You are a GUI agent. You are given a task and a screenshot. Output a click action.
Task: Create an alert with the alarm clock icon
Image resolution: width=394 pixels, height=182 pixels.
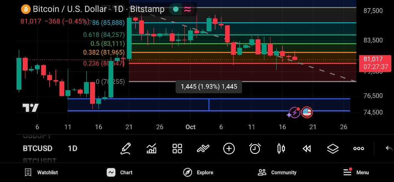pos(255,148)
